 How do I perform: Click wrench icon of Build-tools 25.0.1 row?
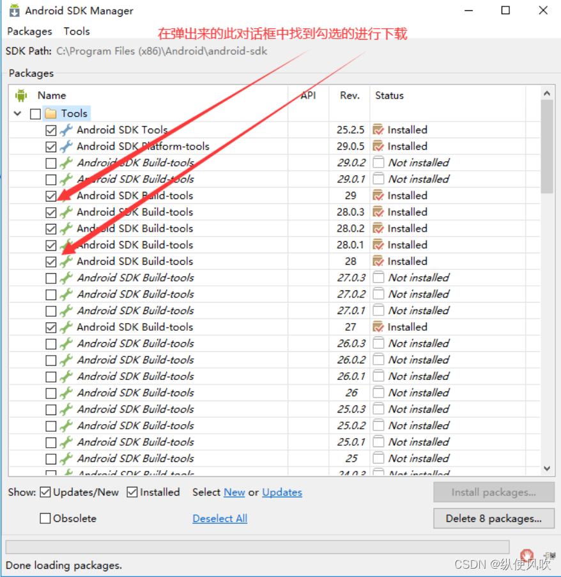tap(66, 442)
